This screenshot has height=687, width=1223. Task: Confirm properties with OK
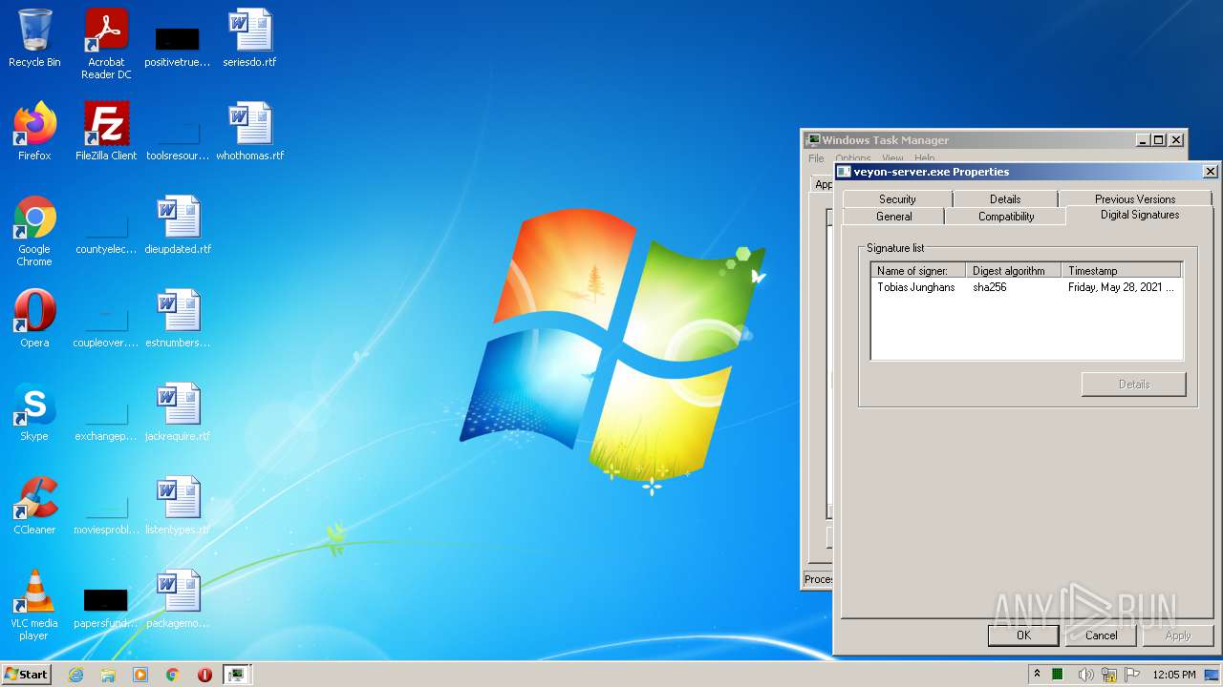click(x=1023, y=635)
